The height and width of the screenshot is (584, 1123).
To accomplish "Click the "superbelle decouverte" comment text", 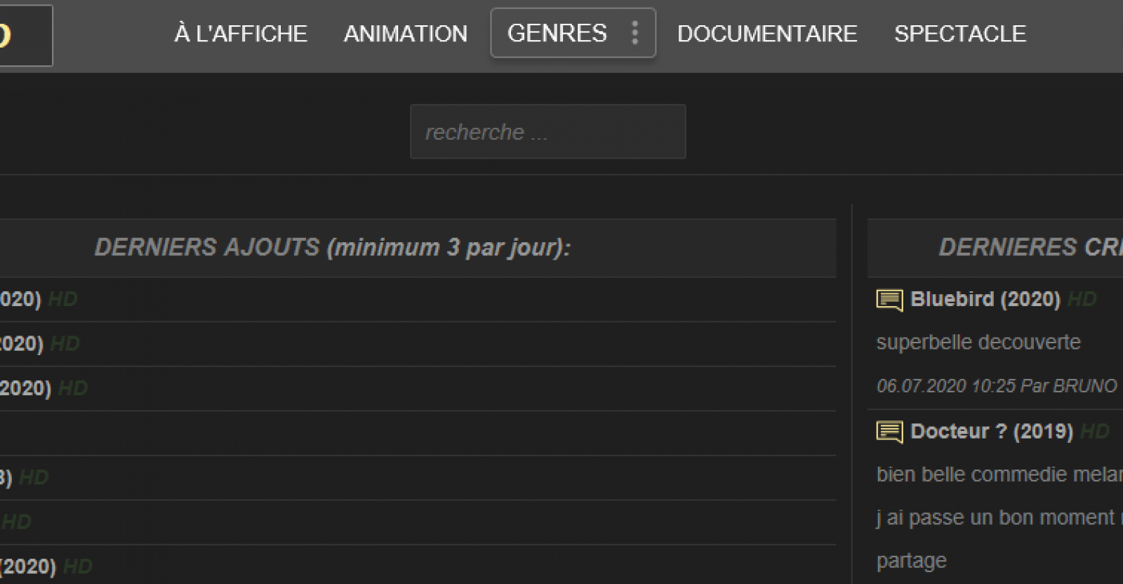I will point(978,343).
